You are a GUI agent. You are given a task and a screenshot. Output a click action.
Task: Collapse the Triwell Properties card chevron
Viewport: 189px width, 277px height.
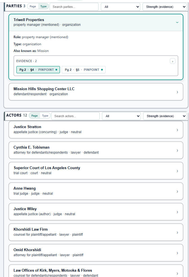[177, 22]
